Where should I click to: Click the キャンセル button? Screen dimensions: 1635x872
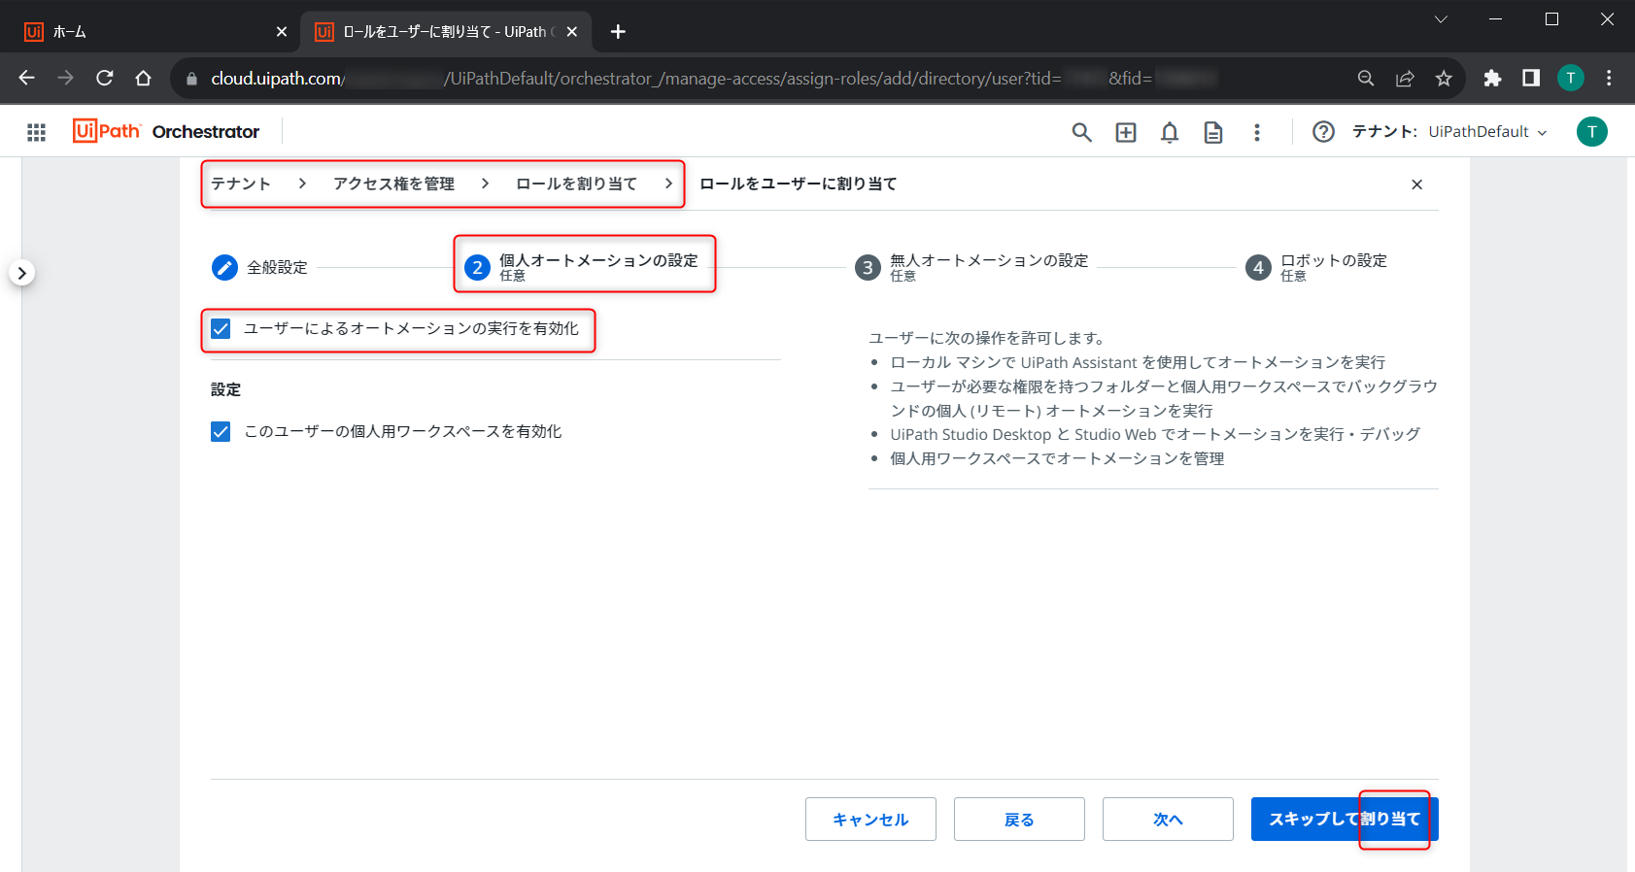tap(870, 820)
